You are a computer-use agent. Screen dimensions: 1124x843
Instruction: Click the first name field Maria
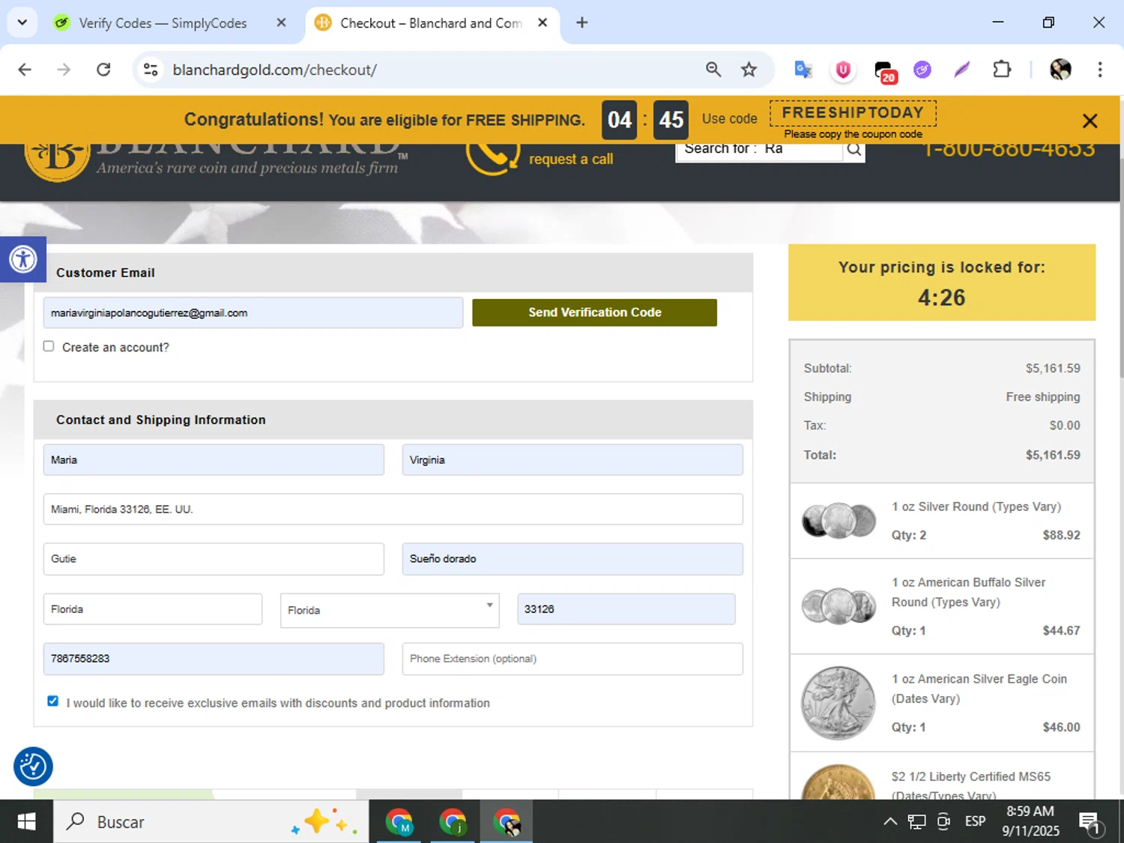(214, 460)
